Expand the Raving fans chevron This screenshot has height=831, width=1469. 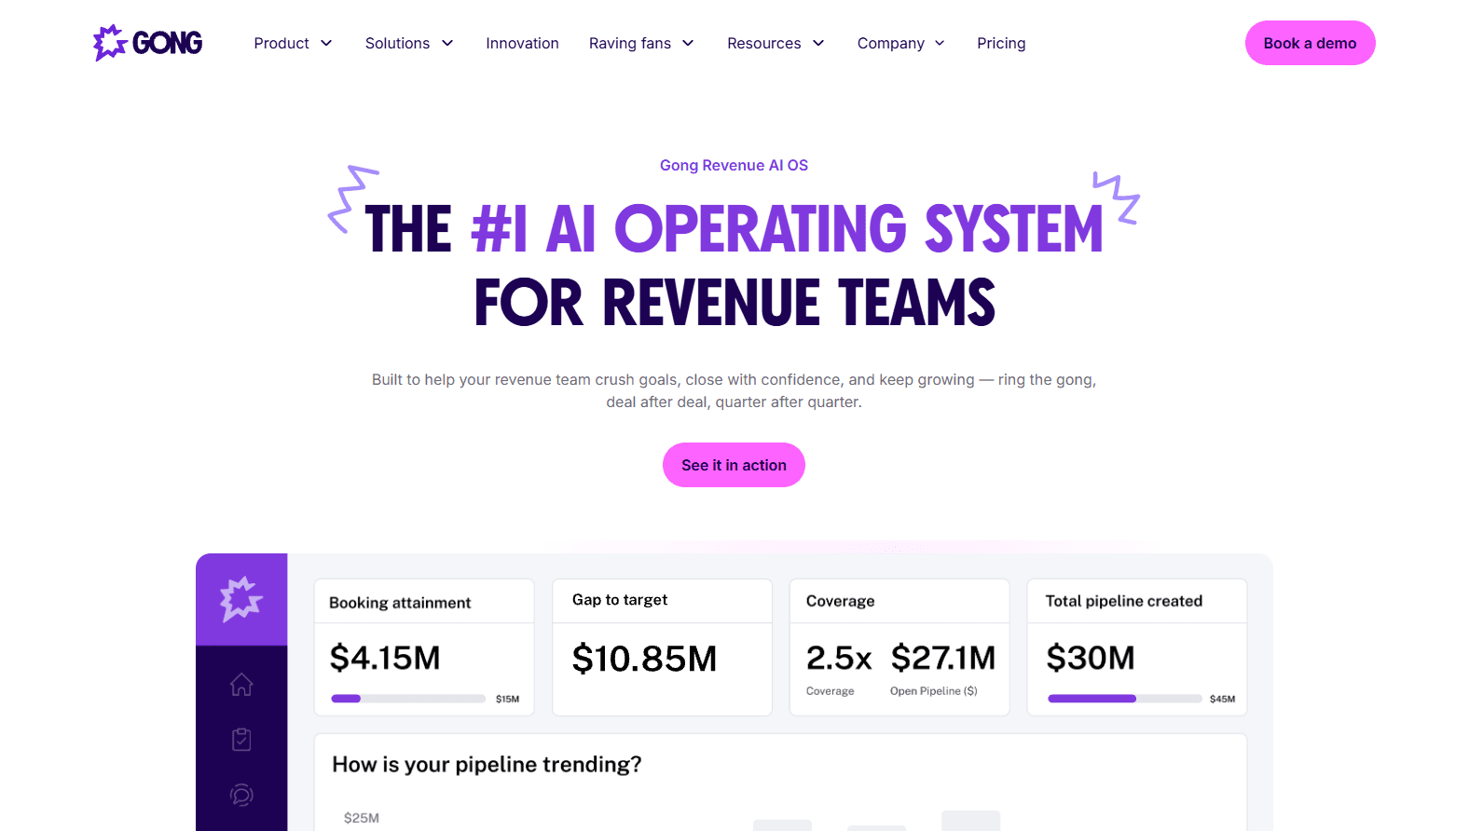point(688,43)
